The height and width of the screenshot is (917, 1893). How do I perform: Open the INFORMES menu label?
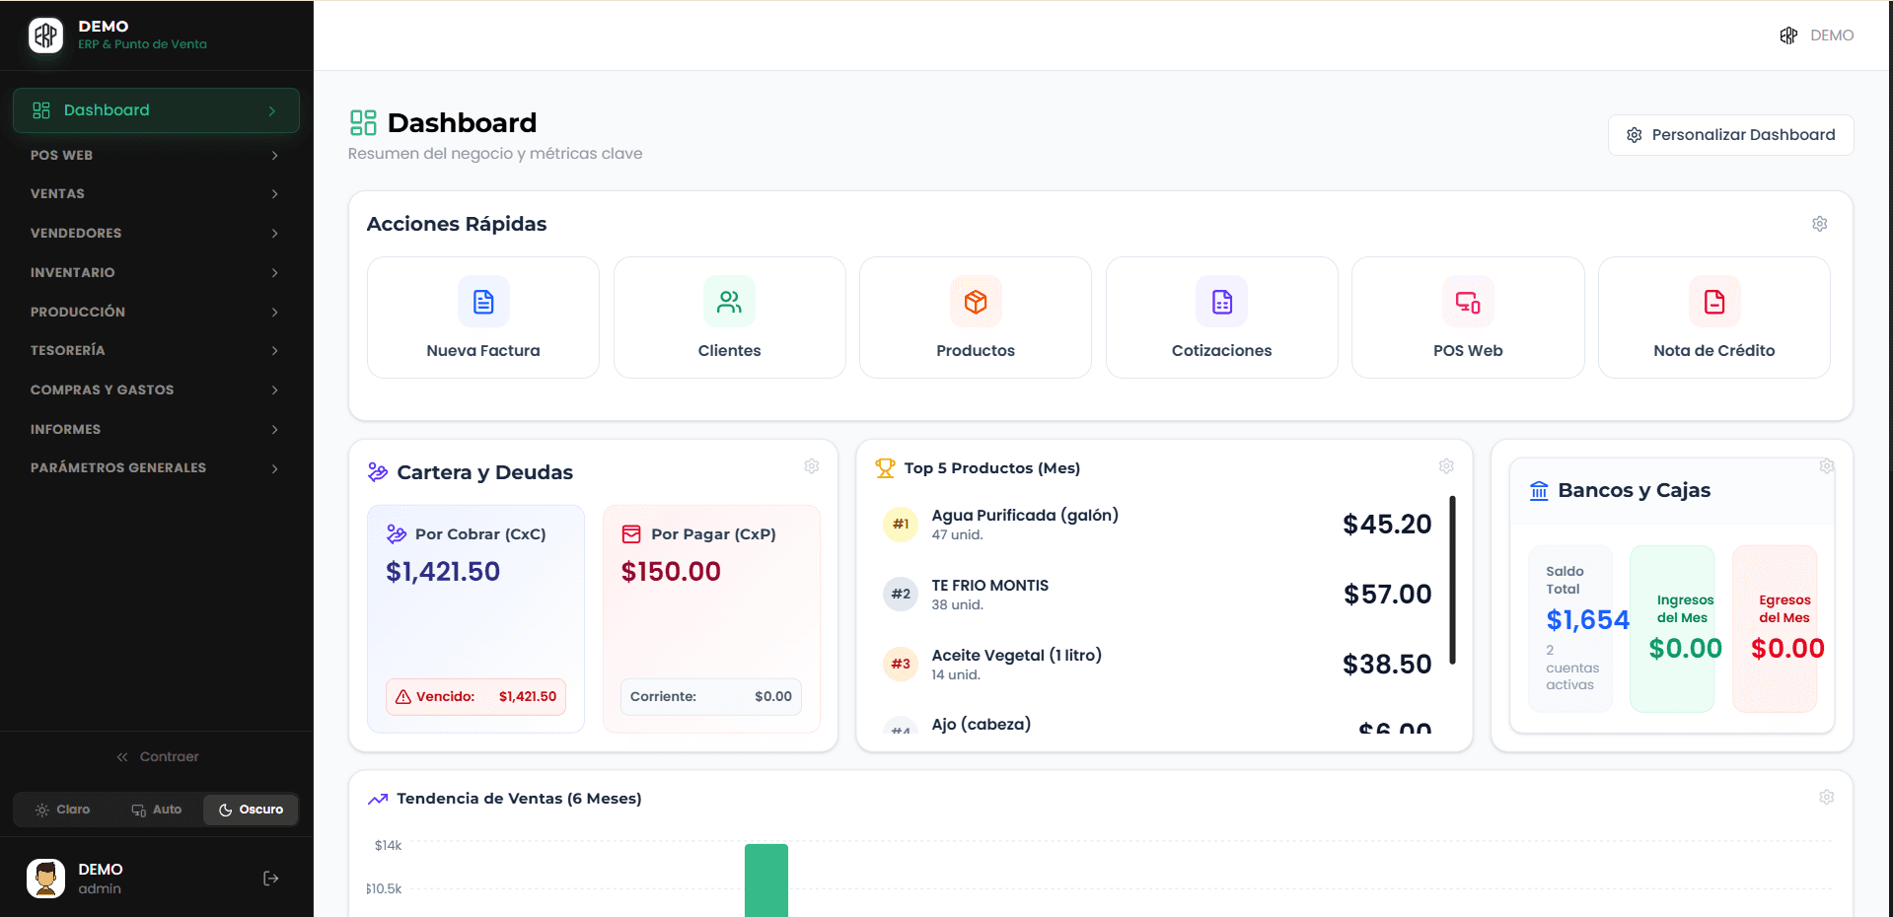tap(65, 430)
